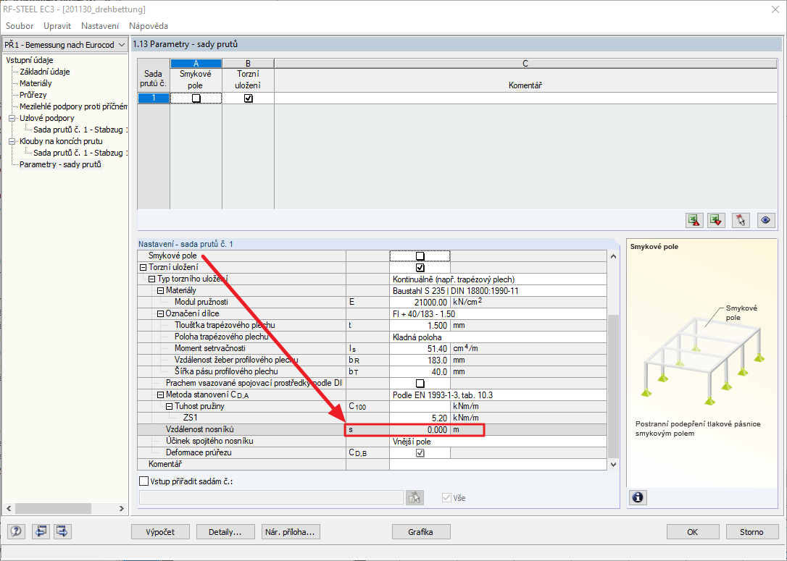This screenshot has width=787, height=561.
Task: Go to next input table icon
Action: coord(62,531)
